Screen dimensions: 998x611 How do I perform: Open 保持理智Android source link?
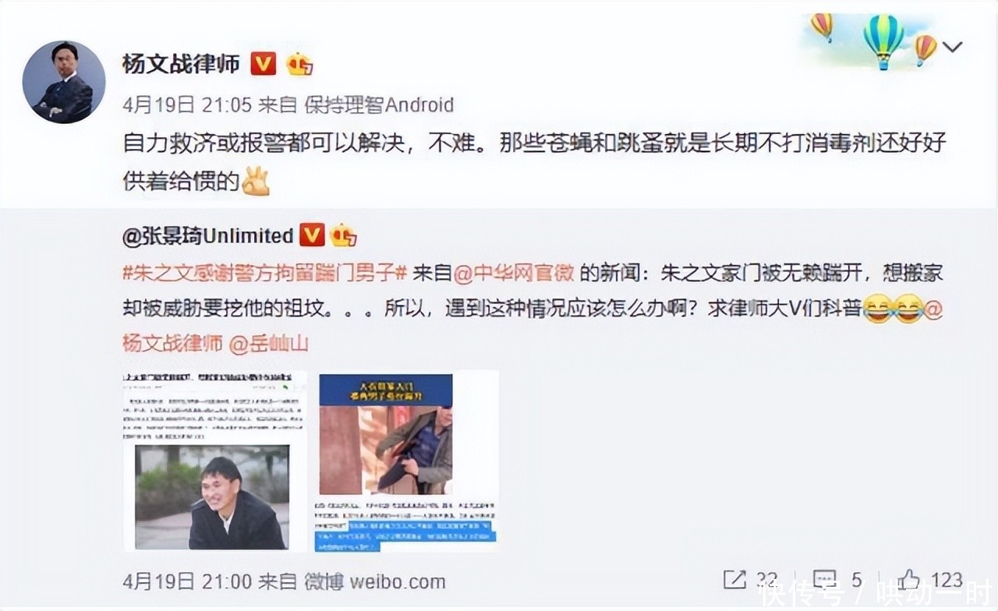pos(379,104)
